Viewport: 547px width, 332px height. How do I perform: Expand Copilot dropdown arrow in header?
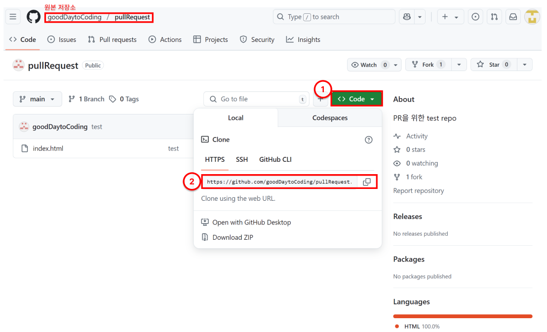(x=420, y=17)
